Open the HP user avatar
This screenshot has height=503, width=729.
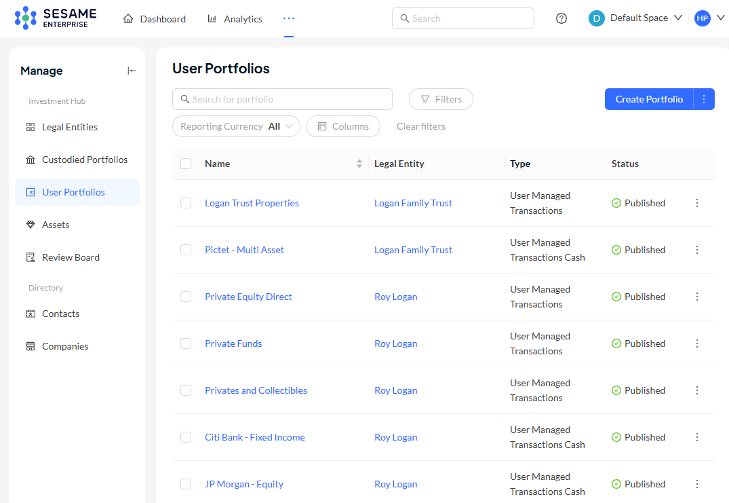pos(702,18)
